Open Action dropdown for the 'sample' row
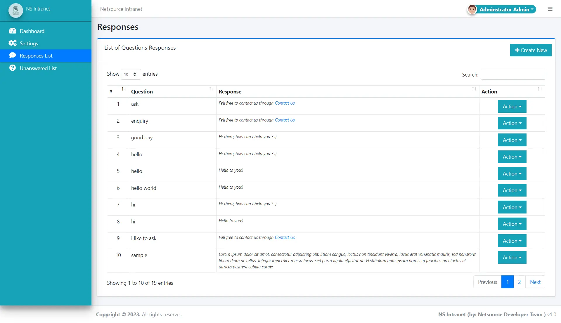561x323 pixels. coord(512,258)
